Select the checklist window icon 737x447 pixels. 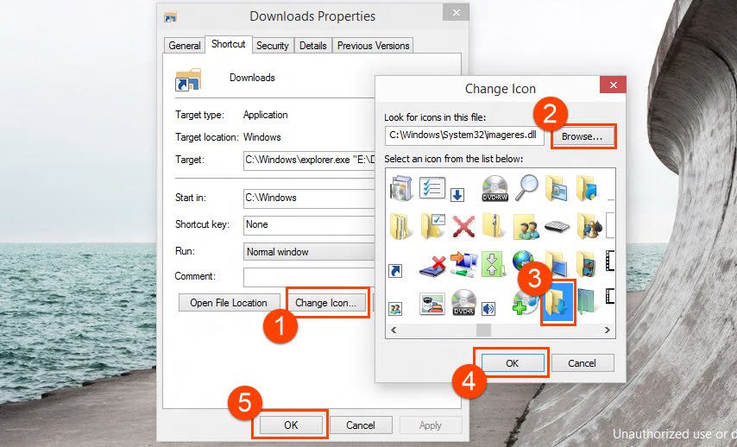(x=432, y=187)
